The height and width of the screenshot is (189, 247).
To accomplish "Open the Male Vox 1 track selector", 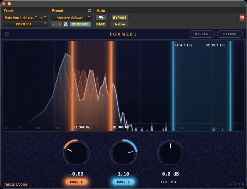I will pos(21,17).
